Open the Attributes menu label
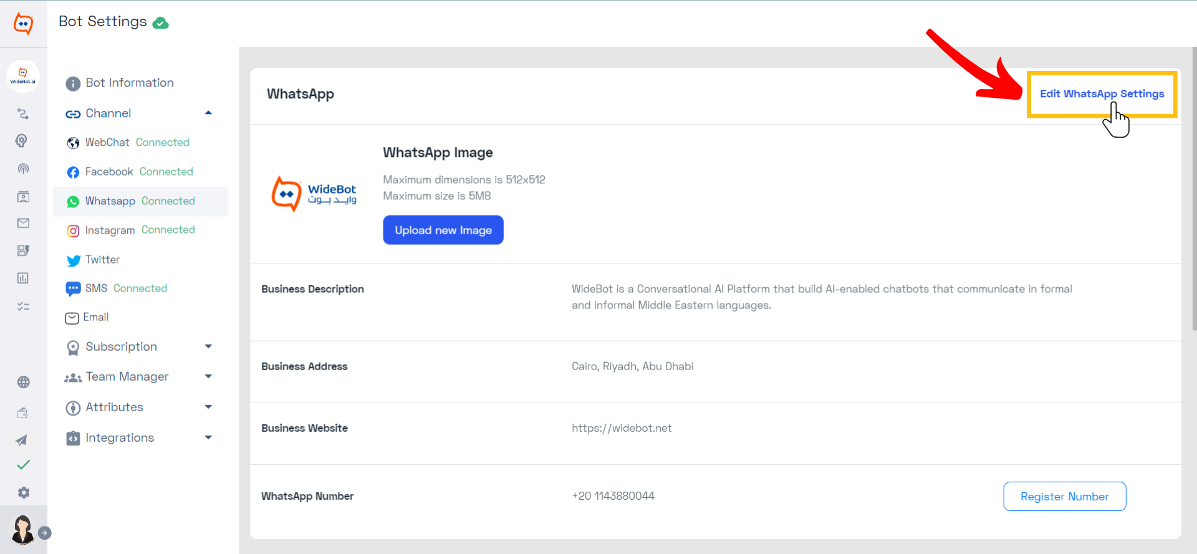Viewport: 1197px width, 554px height. (x=114, y=407)
